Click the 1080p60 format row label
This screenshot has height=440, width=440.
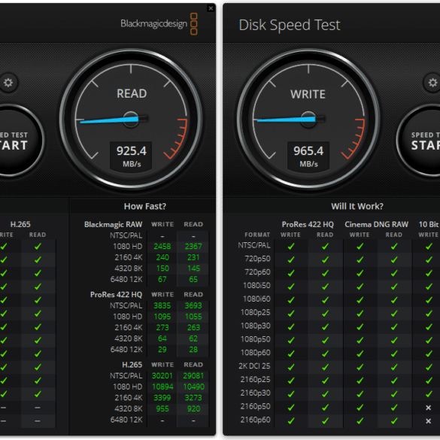pos(256,353)
